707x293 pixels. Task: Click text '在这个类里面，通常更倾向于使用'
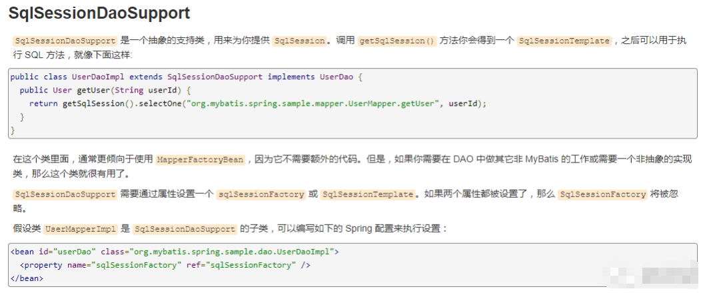click(x=83, y=159)
